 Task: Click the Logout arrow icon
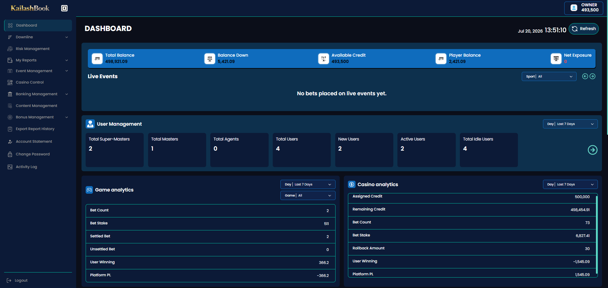9,280
